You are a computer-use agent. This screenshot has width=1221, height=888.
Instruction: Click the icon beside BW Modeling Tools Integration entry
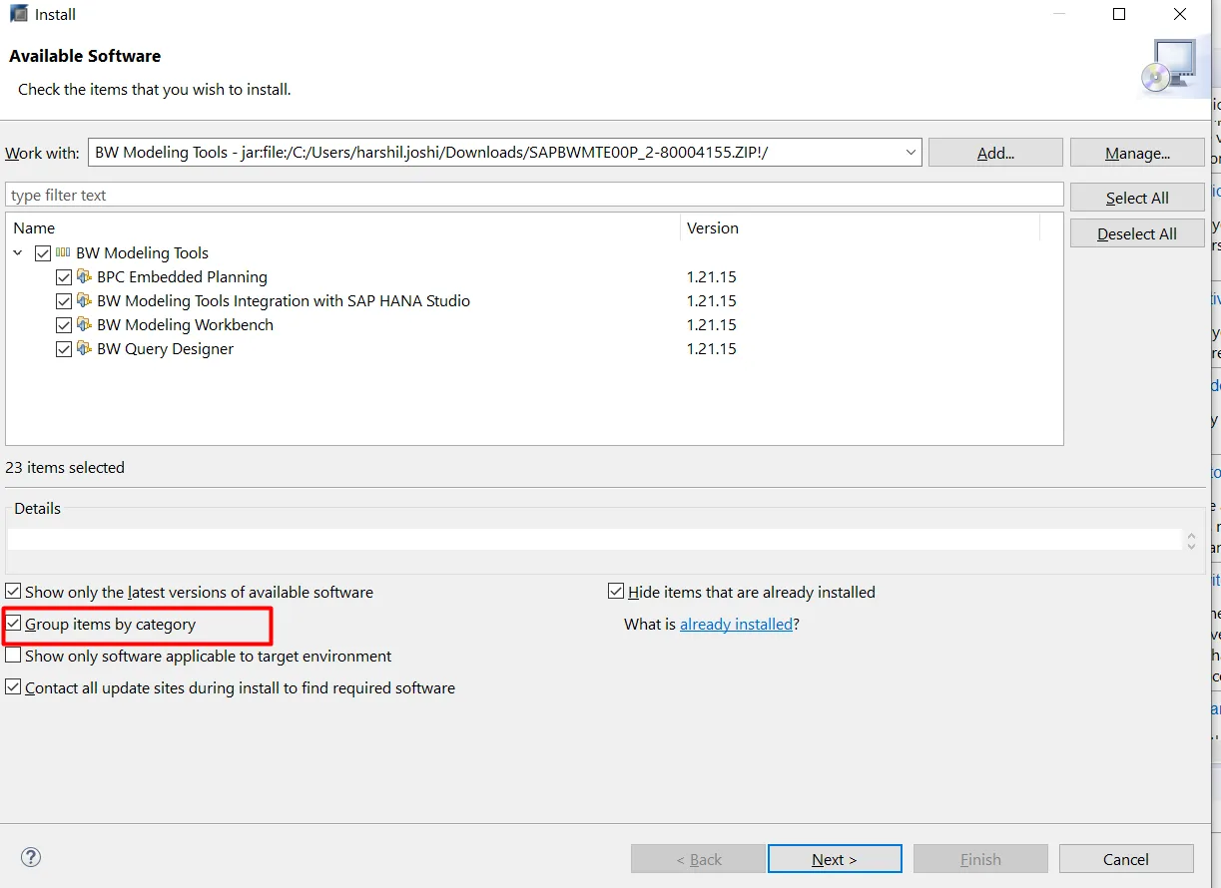pos(83,300)
